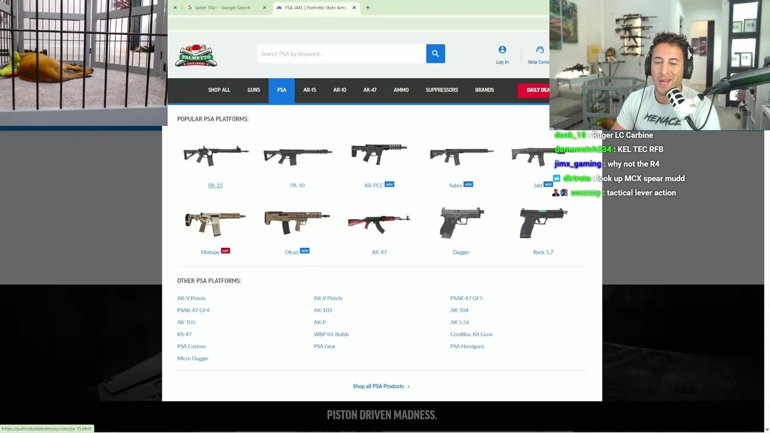The height and width of the screenshot is (433, 770).
Task: Open the PSAK-47 GF4 link
Action: 193,310
